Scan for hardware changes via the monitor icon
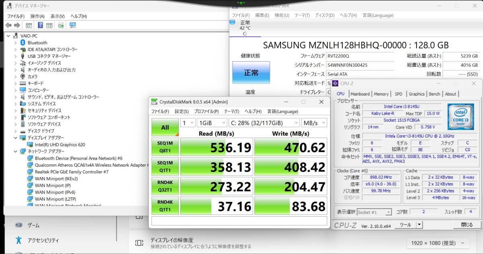The height and width of the screenshot is (254, 483). point(72,25)
